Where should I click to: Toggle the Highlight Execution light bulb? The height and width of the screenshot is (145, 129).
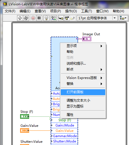[46, 18]
